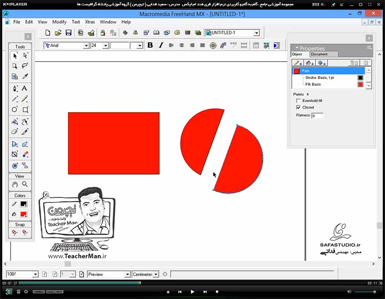Screen dimensions: 385x299
Task: Open a file using folder icon
Action: (x=58, y=33)
